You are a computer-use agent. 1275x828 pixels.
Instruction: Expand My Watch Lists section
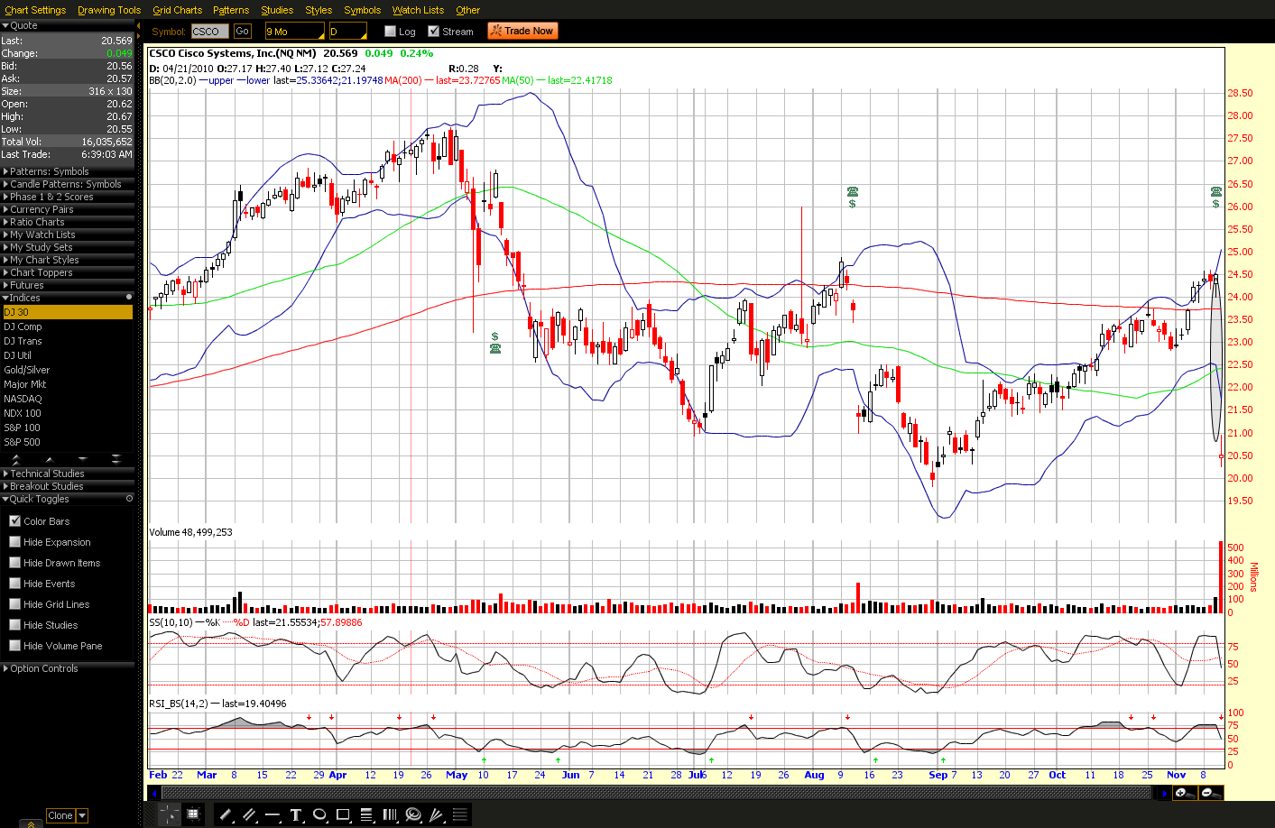pyautogui.click(x=67, y=235)
